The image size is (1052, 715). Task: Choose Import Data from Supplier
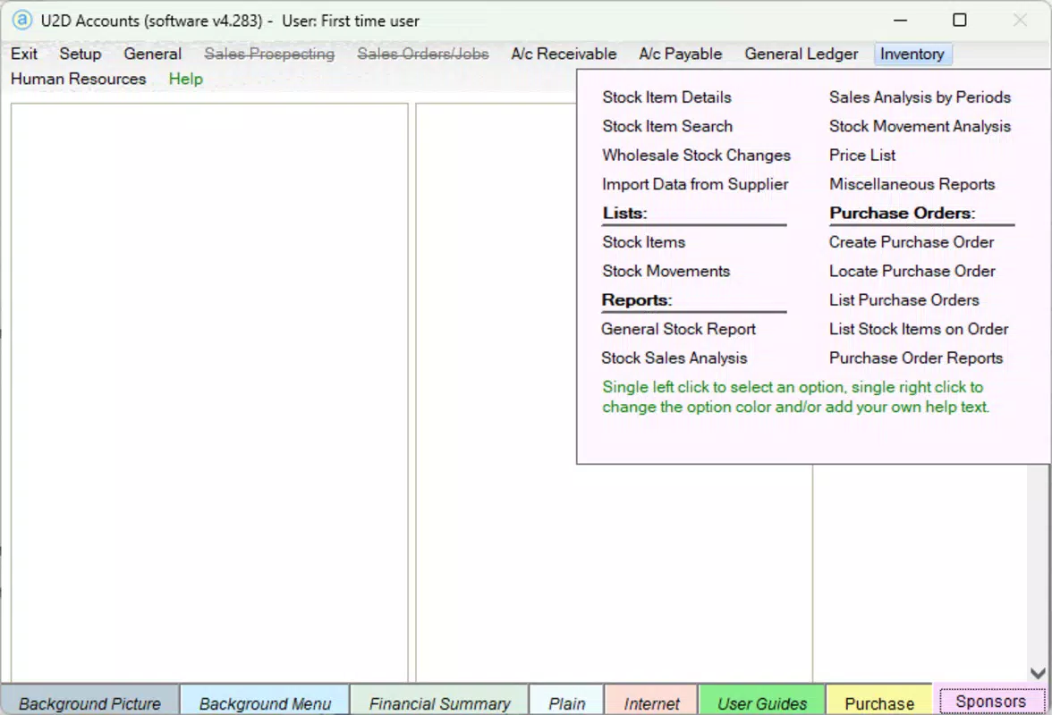coord(695,183)
